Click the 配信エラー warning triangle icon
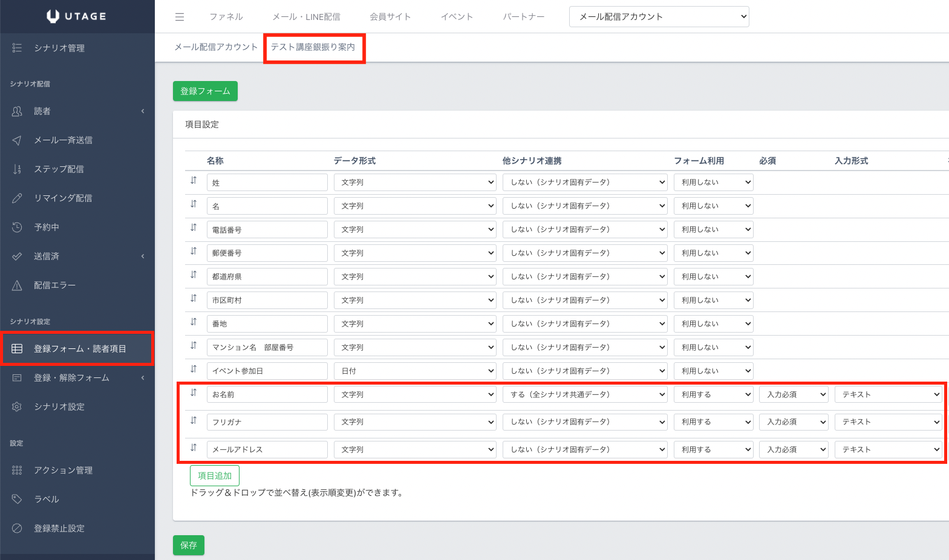The image size is (949, 560). tap(17, 285)
